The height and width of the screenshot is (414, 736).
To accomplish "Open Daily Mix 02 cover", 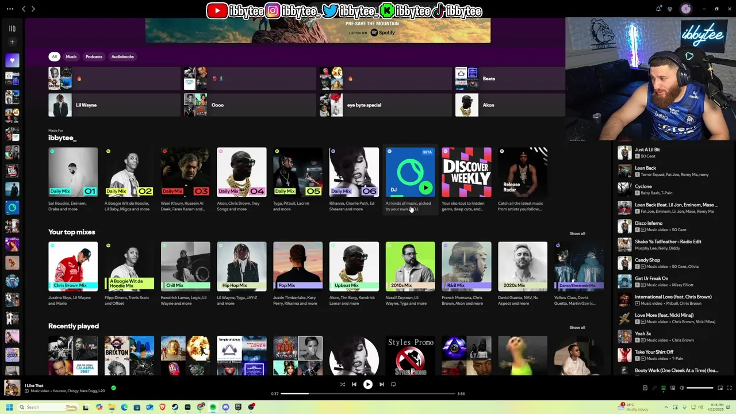I will (x=129, y=172).
